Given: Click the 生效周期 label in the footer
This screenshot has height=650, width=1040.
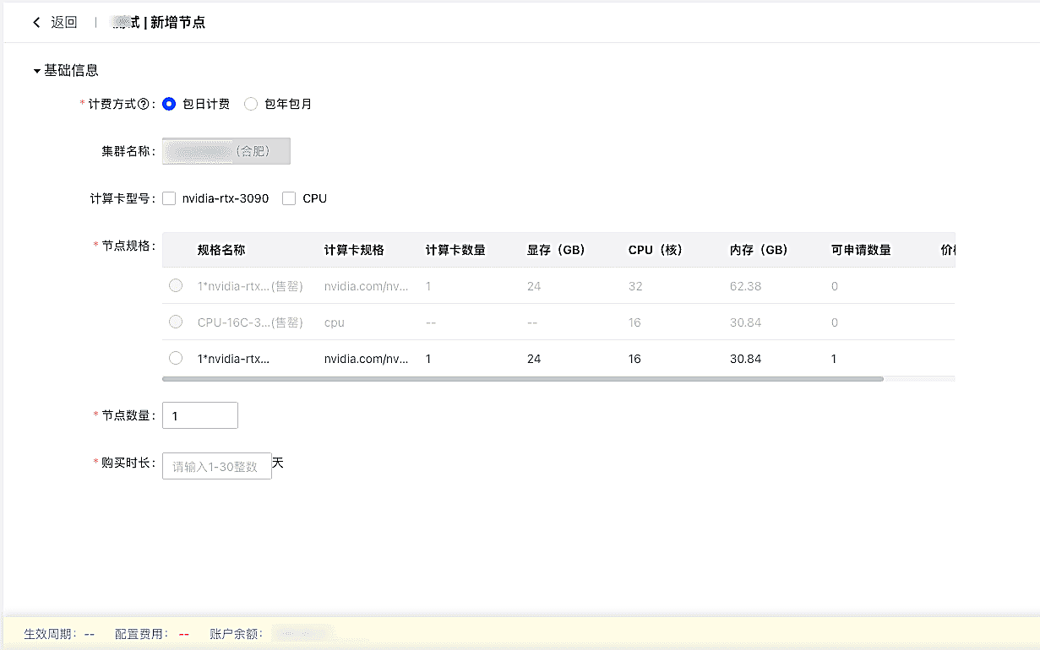Looking at the screenshot, I should click(49, 633).
